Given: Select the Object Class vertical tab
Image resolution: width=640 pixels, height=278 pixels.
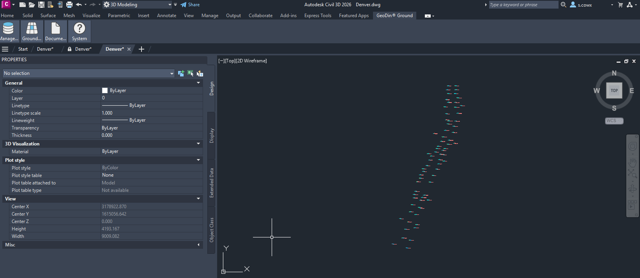Looking at the screenshot, I should coord(212,230).
